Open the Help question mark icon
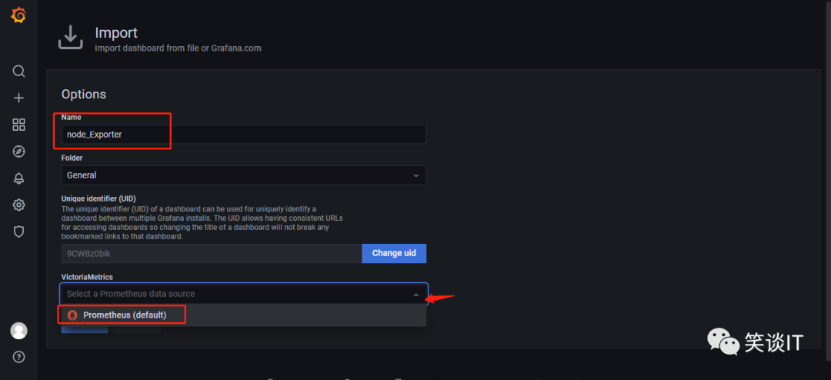This screenshot has height=380, width=831. [x=18, y=356]
